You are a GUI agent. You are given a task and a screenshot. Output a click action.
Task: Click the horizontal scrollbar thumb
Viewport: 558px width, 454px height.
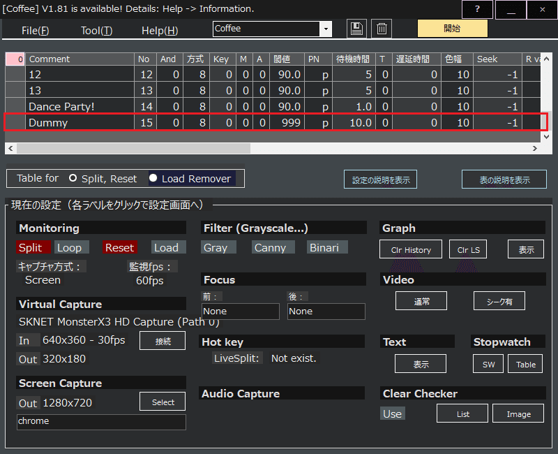pyautogui.click(x=133, y=148)
